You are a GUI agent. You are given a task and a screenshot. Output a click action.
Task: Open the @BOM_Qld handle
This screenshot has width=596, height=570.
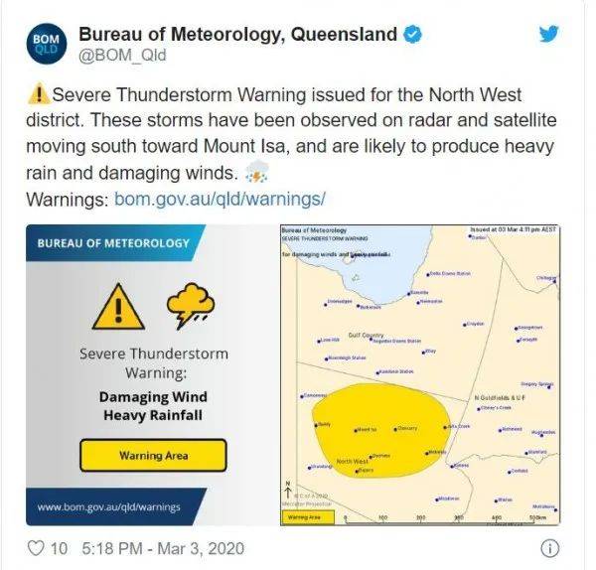pyautogui.click(x=122, y=56)
